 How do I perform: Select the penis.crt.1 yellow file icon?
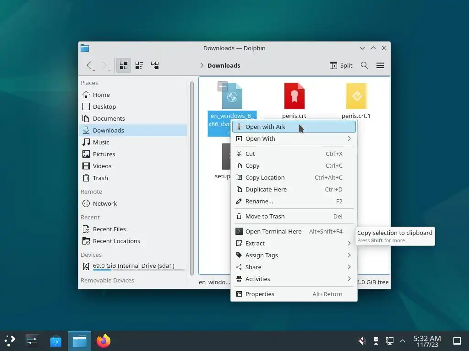(x=356, y=96)
